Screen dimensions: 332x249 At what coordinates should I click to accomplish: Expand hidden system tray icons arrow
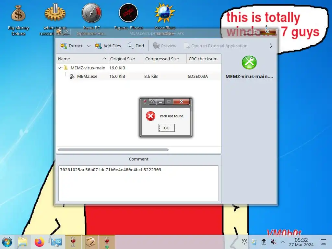tap(283, 242)
